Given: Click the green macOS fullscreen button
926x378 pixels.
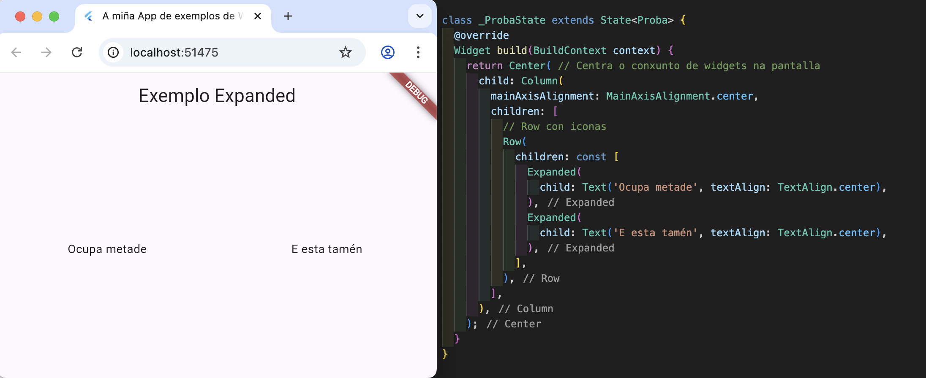Looking at the screenshot, I should coord(54,16).
